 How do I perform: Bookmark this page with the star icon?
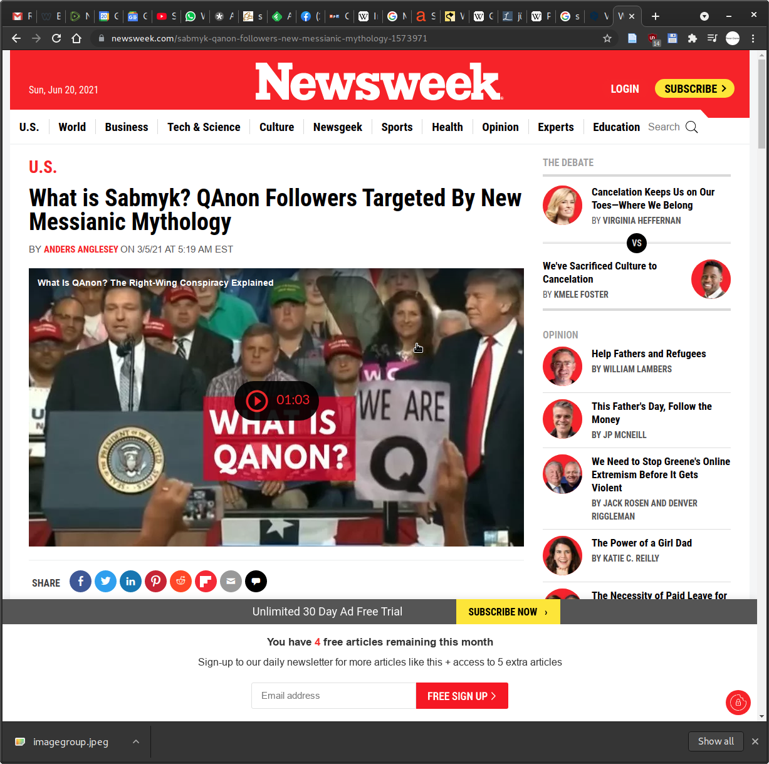pyautogui.click(x=607, y=38)
